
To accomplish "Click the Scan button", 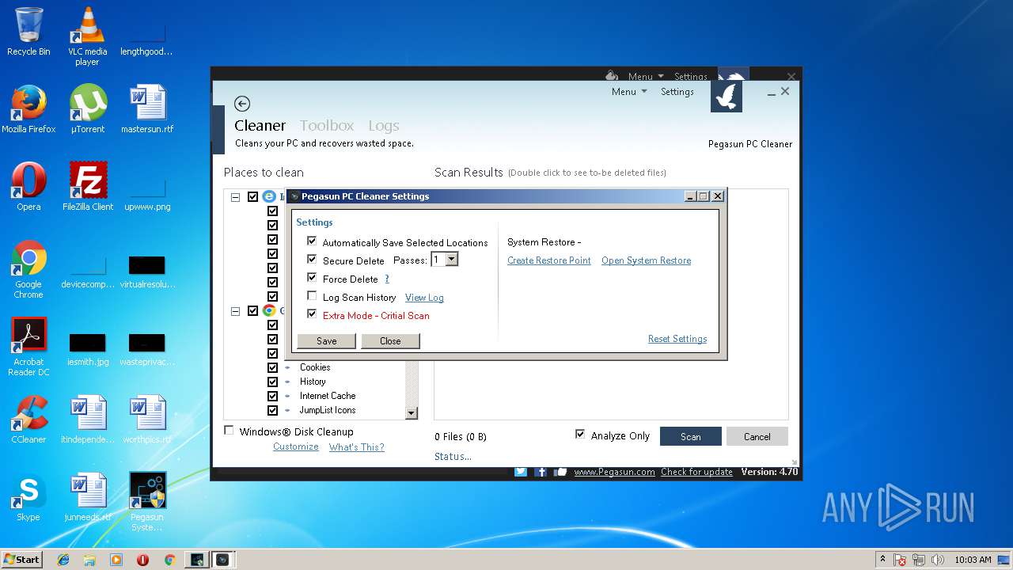I will (690, 436).
